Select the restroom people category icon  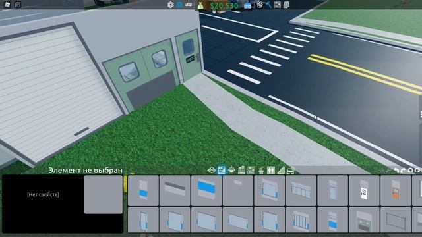tap(271, 170)
